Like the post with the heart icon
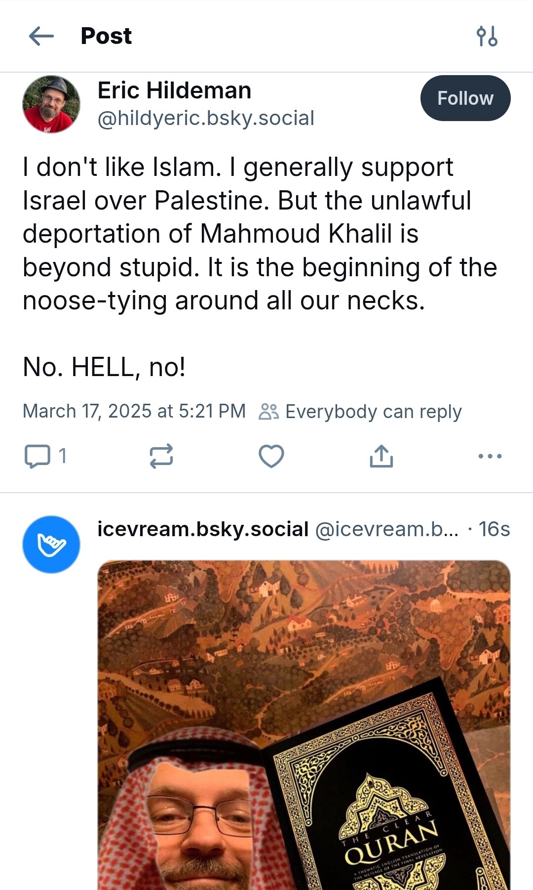This screenshot has height=890, width=533. tap(271, 456)
